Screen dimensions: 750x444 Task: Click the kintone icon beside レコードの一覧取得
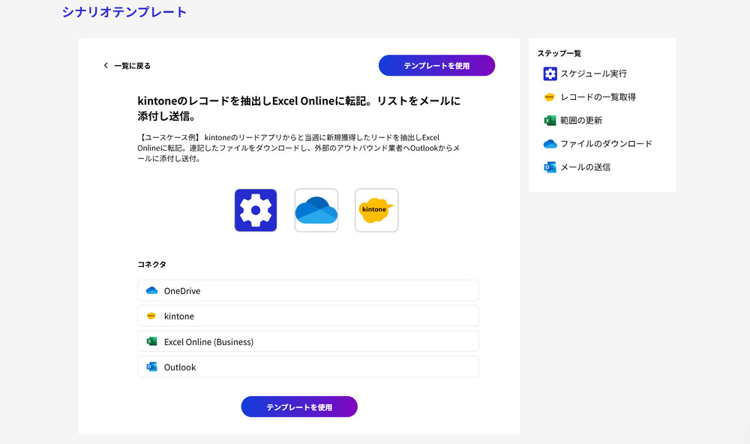tap(550, 97)
